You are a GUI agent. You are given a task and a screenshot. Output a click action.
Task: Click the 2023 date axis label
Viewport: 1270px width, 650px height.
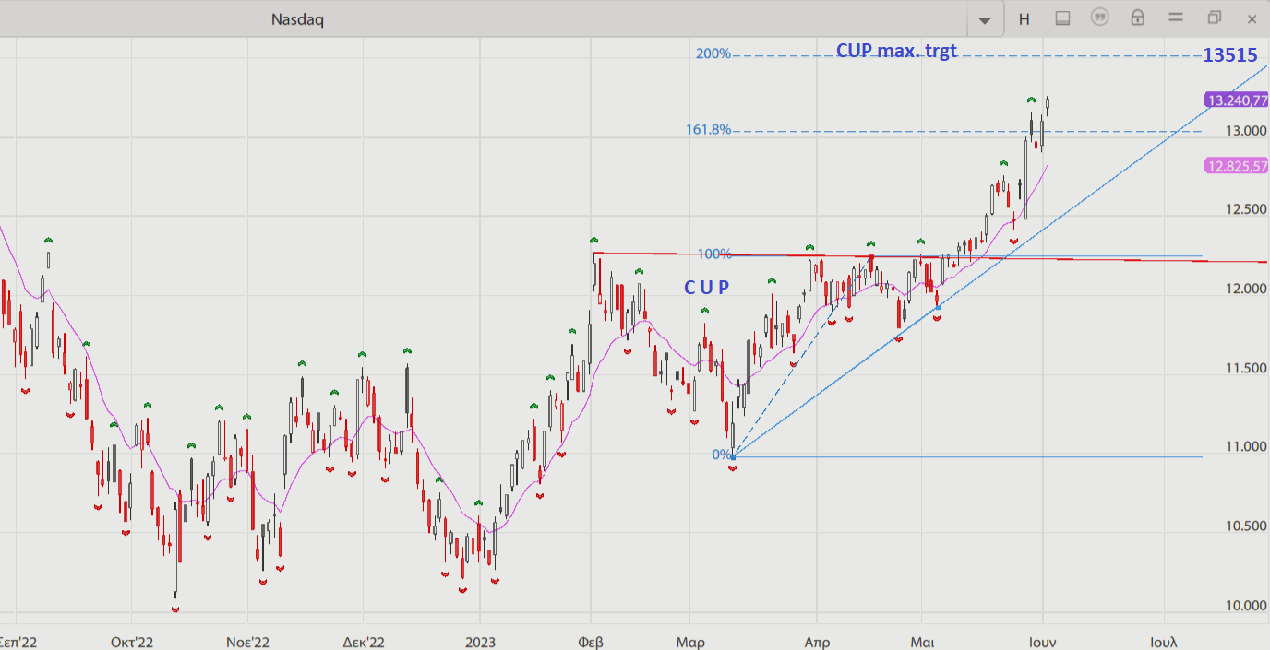pos(480,642)
